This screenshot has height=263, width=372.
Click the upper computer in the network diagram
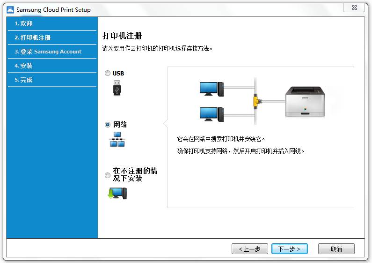coord(212,89)
